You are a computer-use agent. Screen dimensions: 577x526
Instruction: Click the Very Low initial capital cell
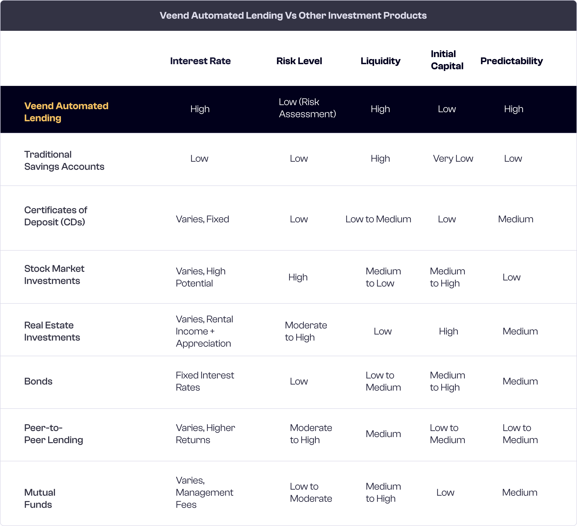(453, 159)
